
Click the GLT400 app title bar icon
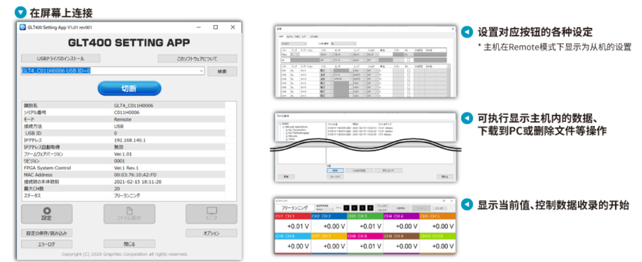[23, 27]
